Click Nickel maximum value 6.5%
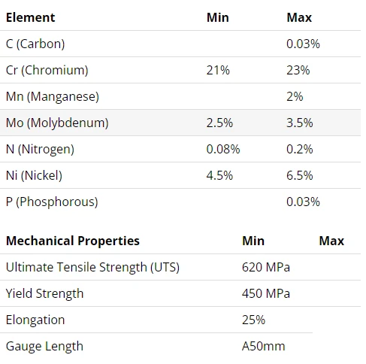366x364 pixels. click(300, 175)
